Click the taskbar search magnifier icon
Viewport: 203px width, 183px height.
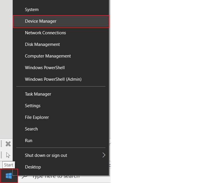tap(25, 177)
